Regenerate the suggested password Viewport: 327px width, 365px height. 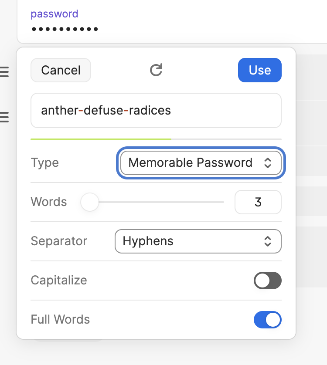[156, 70]
